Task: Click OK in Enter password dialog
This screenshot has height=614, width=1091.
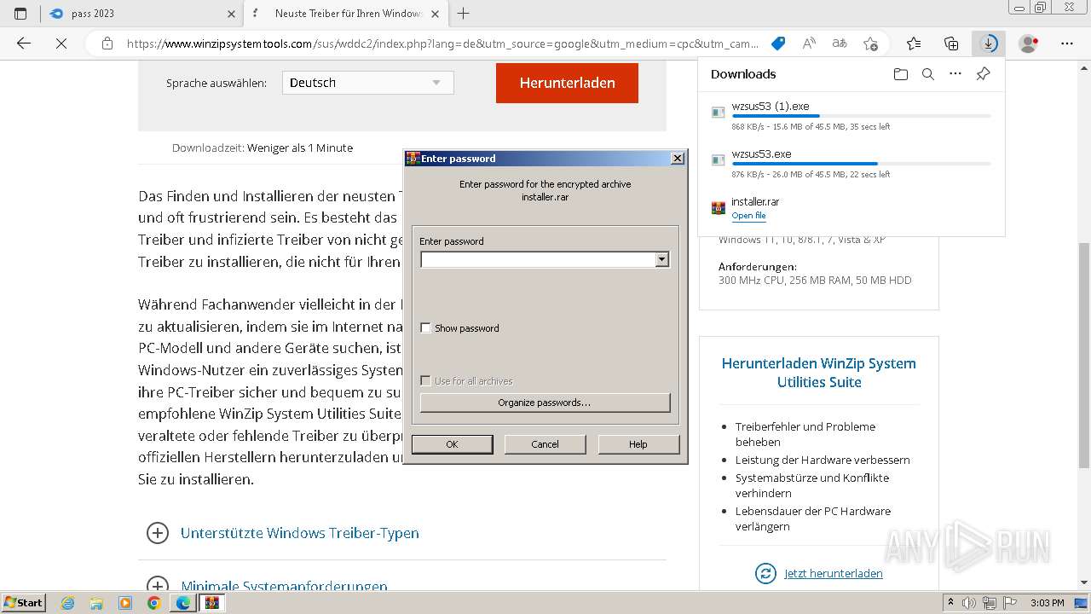Action: tap(452, 444)
